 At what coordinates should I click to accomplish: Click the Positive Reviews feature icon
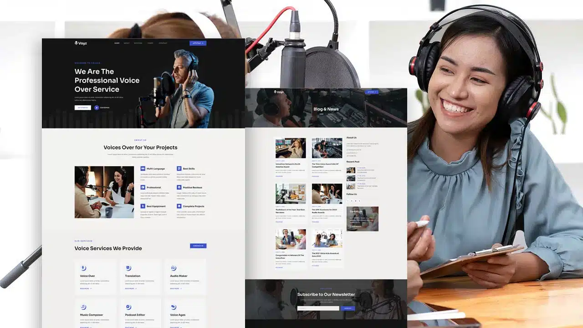click(179, 187)
